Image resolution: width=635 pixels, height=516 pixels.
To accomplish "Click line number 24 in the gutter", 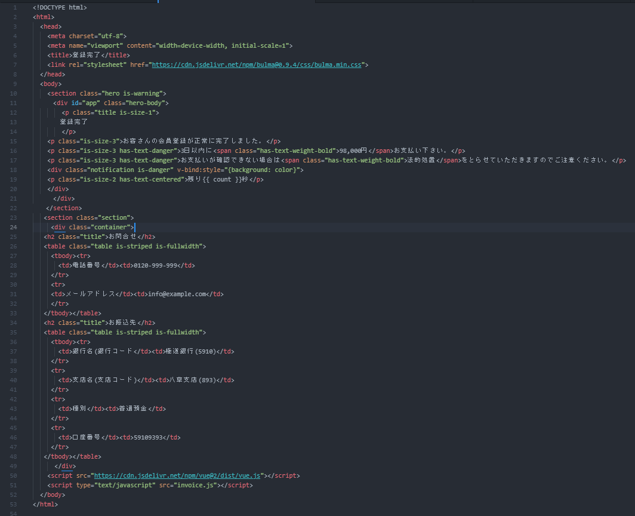I will tap(13, 227).
